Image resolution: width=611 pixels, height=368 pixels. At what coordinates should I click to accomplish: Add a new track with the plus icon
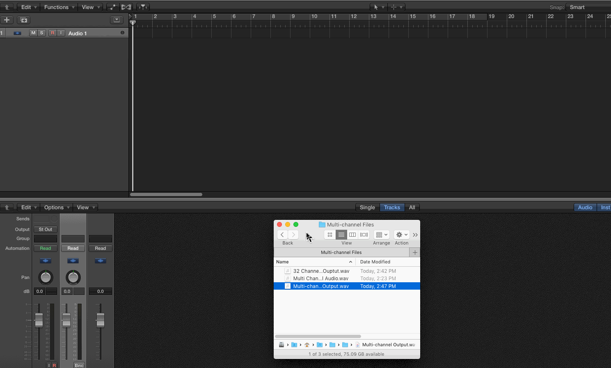pos(7,20)
